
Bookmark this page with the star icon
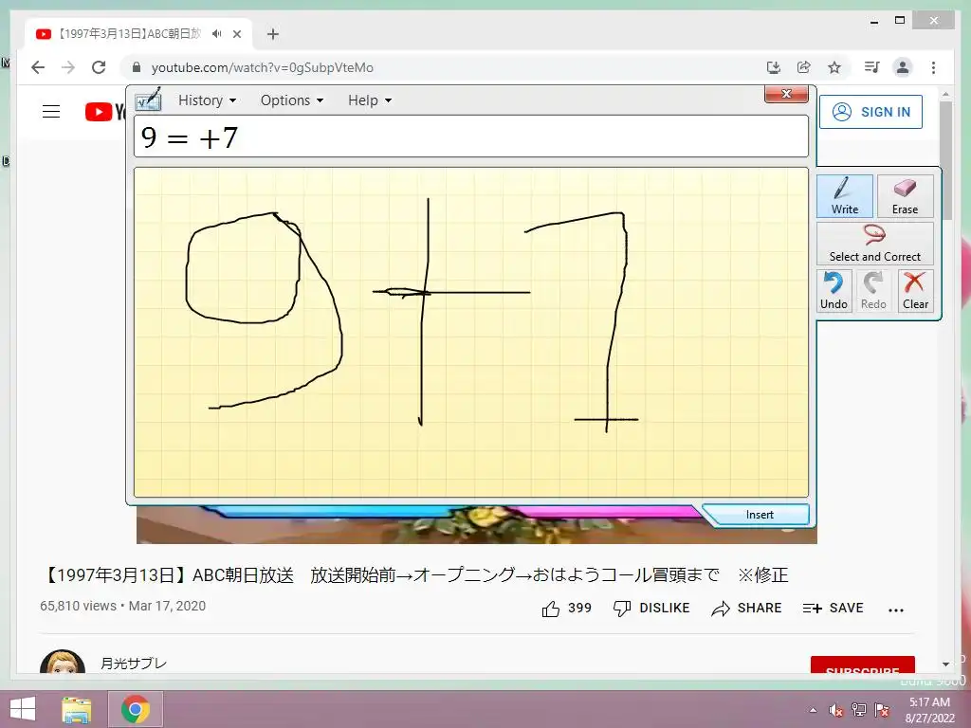pos(834,67)
